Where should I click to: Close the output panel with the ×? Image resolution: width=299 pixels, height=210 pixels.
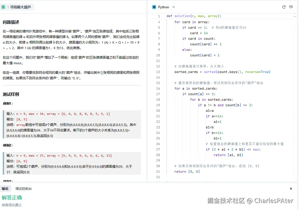tap(291, 188)
